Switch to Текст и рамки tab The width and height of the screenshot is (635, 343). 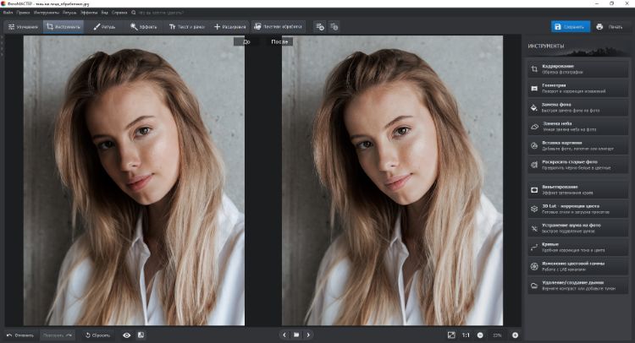tap(187, 27)
